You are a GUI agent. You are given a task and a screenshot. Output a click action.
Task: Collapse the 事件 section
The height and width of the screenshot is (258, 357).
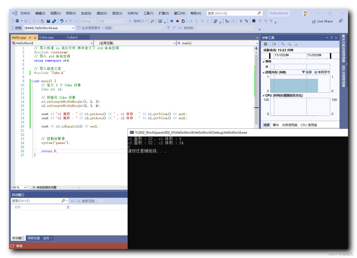click(263, 62)
